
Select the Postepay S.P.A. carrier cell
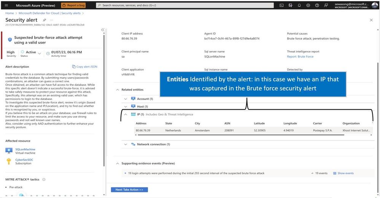coord(323,130)
